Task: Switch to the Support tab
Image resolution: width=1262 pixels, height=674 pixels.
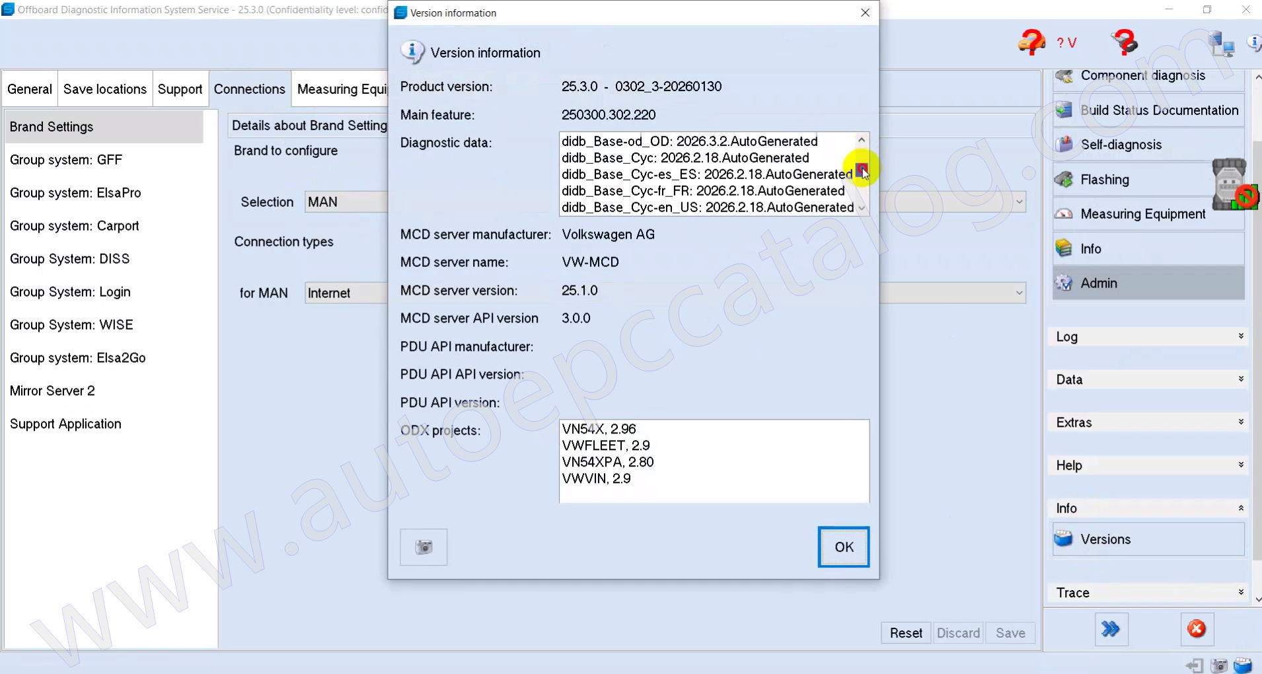Action: point(180,89)
